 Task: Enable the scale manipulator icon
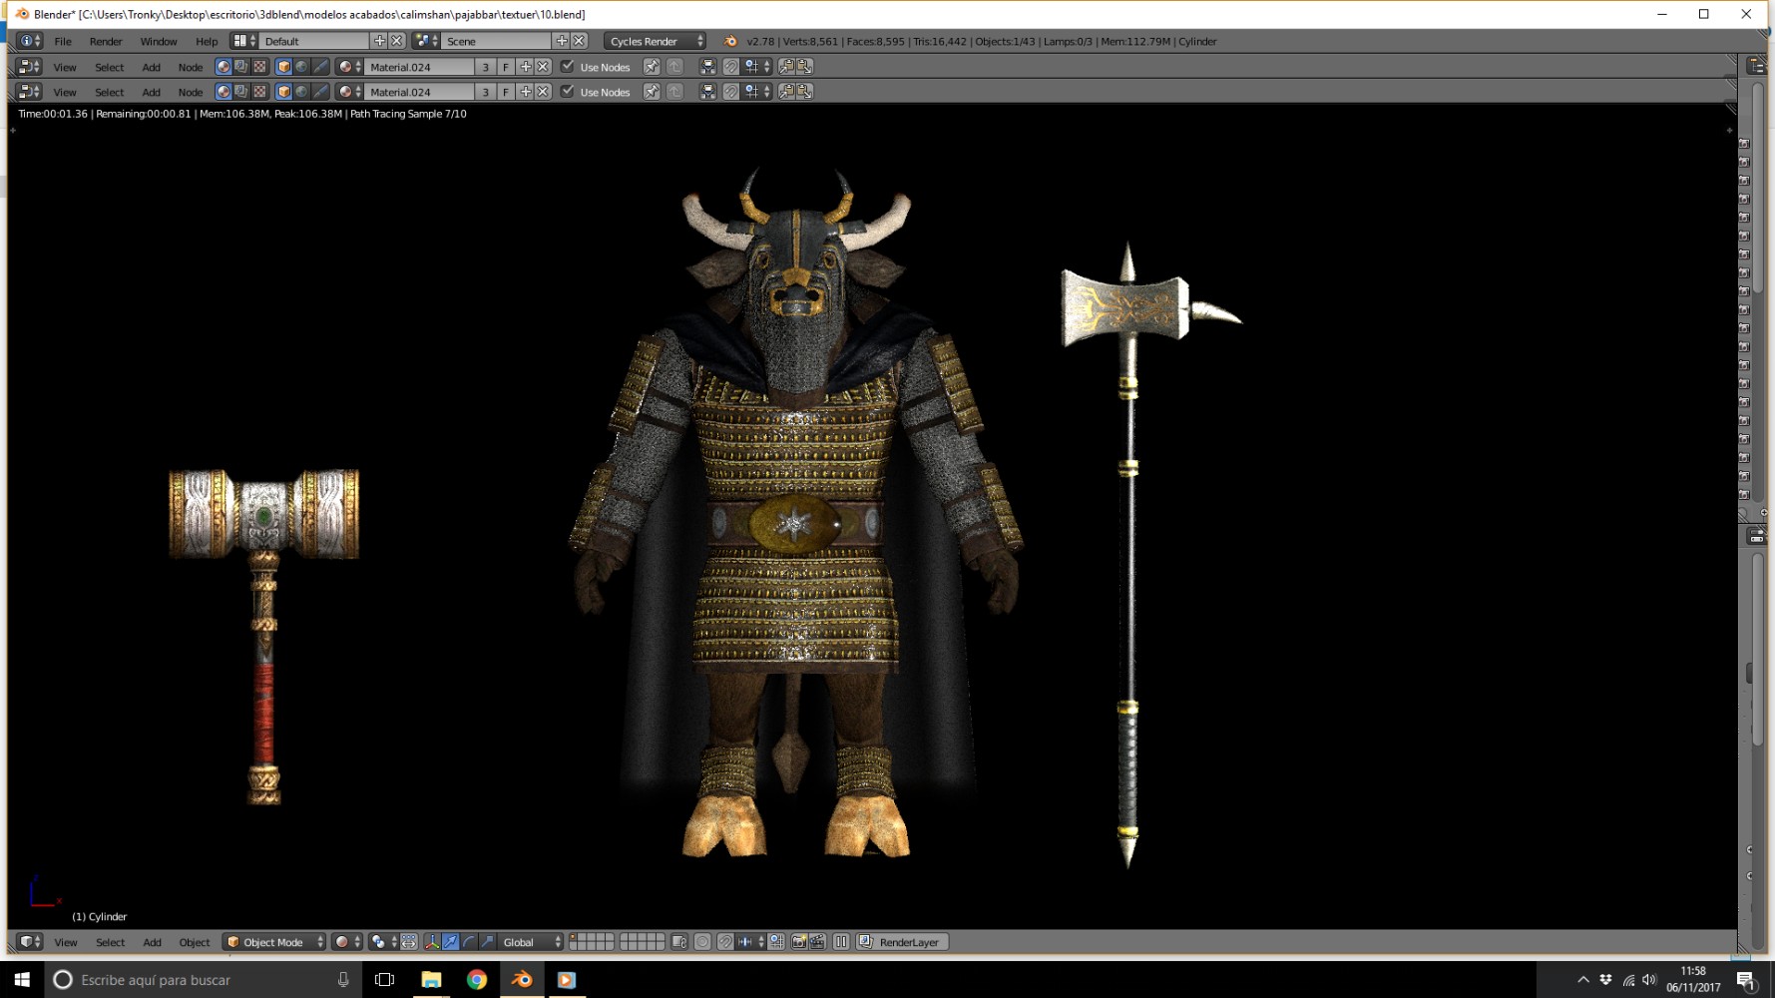coord(487,942)
